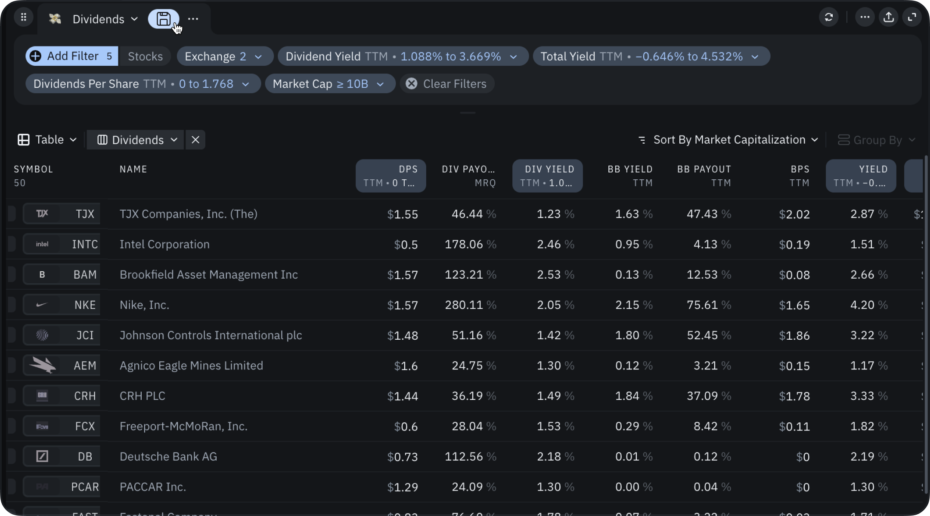Viewport: 930px width, 516px height.
Task: Sort by the DPS TTM column header
Action: [391, 175]
